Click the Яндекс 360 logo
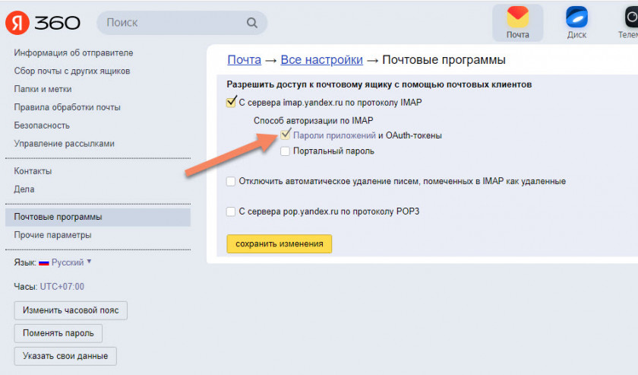 point(43,23)
